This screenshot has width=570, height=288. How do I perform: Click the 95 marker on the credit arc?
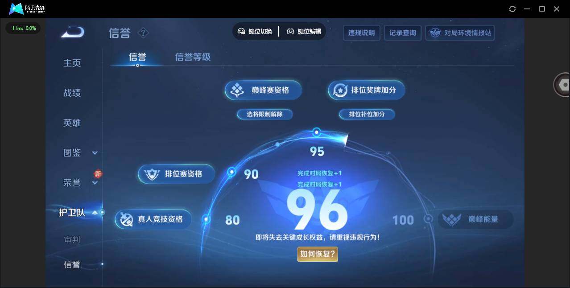click(317, 132)
